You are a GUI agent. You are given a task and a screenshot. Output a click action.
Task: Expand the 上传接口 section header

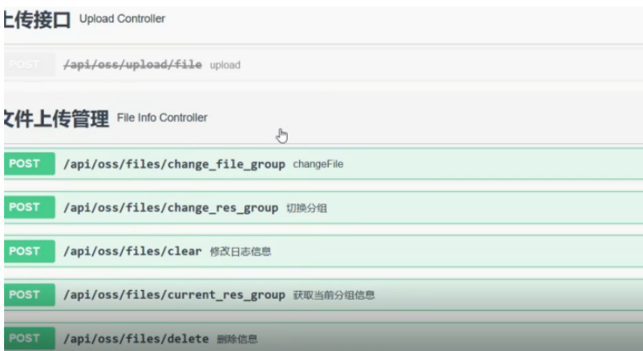pyautogui.click(x=38, y=21)
